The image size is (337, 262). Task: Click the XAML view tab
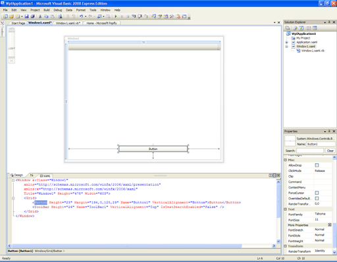coord(45,176)
